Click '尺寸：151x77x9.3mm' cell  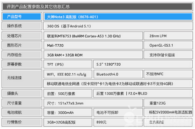tap(93, 103)
